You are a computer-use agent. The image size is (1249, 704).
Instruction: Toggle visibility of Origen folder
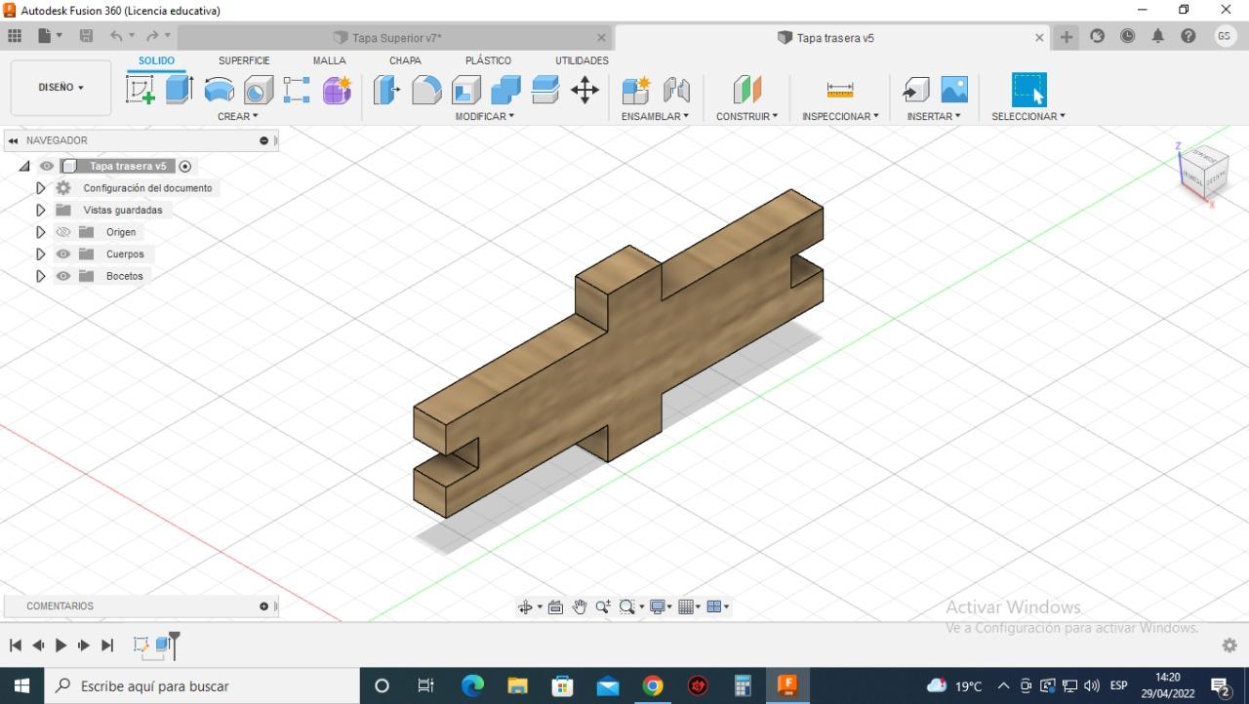63,232
